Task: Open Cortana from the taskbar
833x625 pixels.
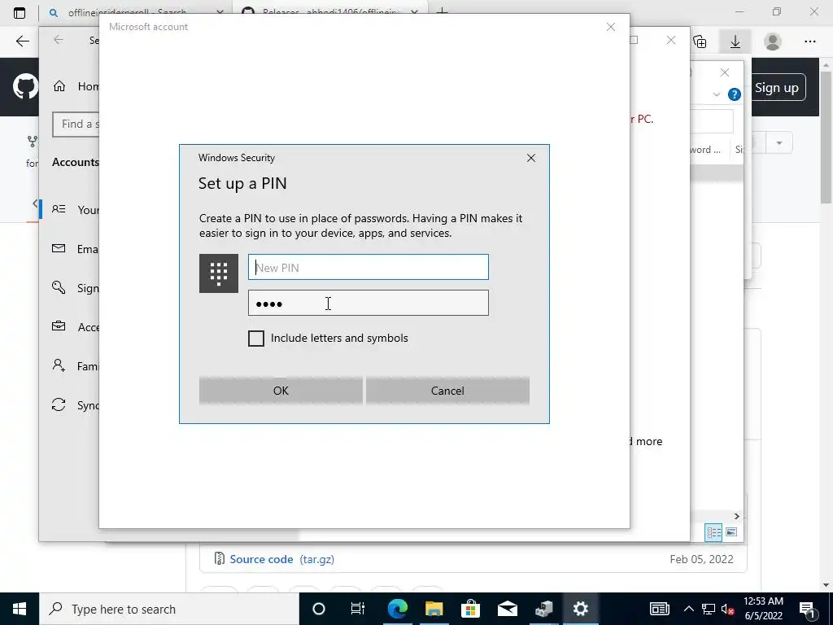Action: [319, 609]
